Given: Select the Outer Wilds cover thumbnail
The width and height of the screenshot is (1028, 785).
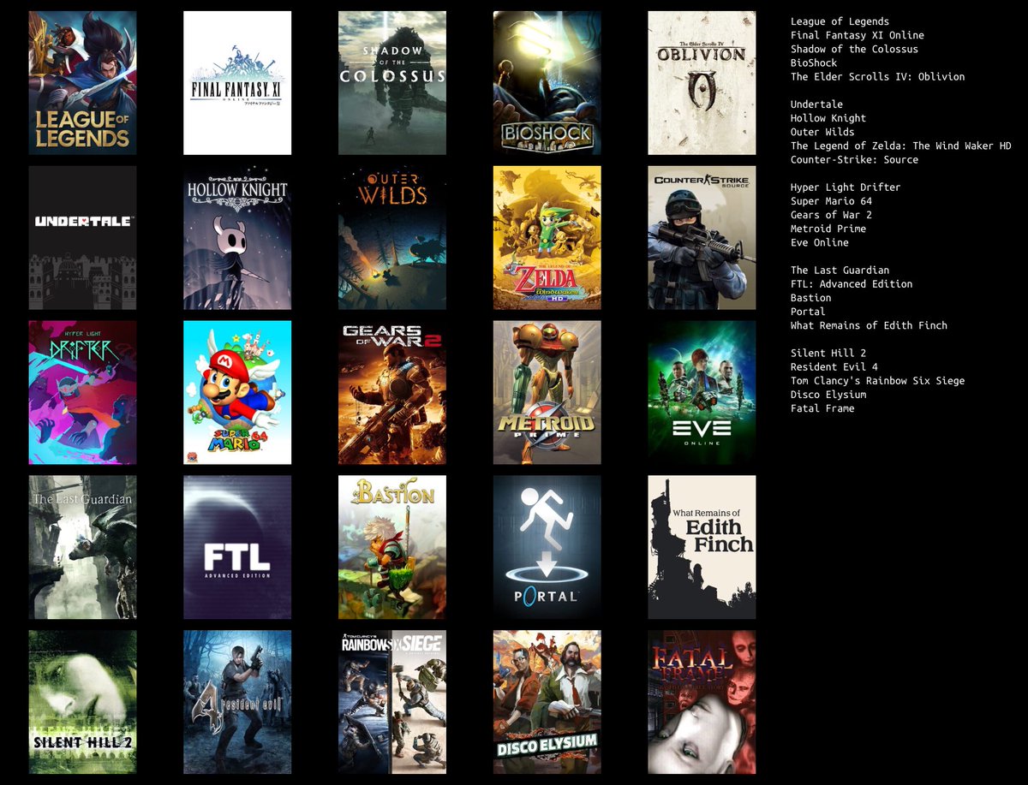Looking at the screenshot, I should point(392,237).
